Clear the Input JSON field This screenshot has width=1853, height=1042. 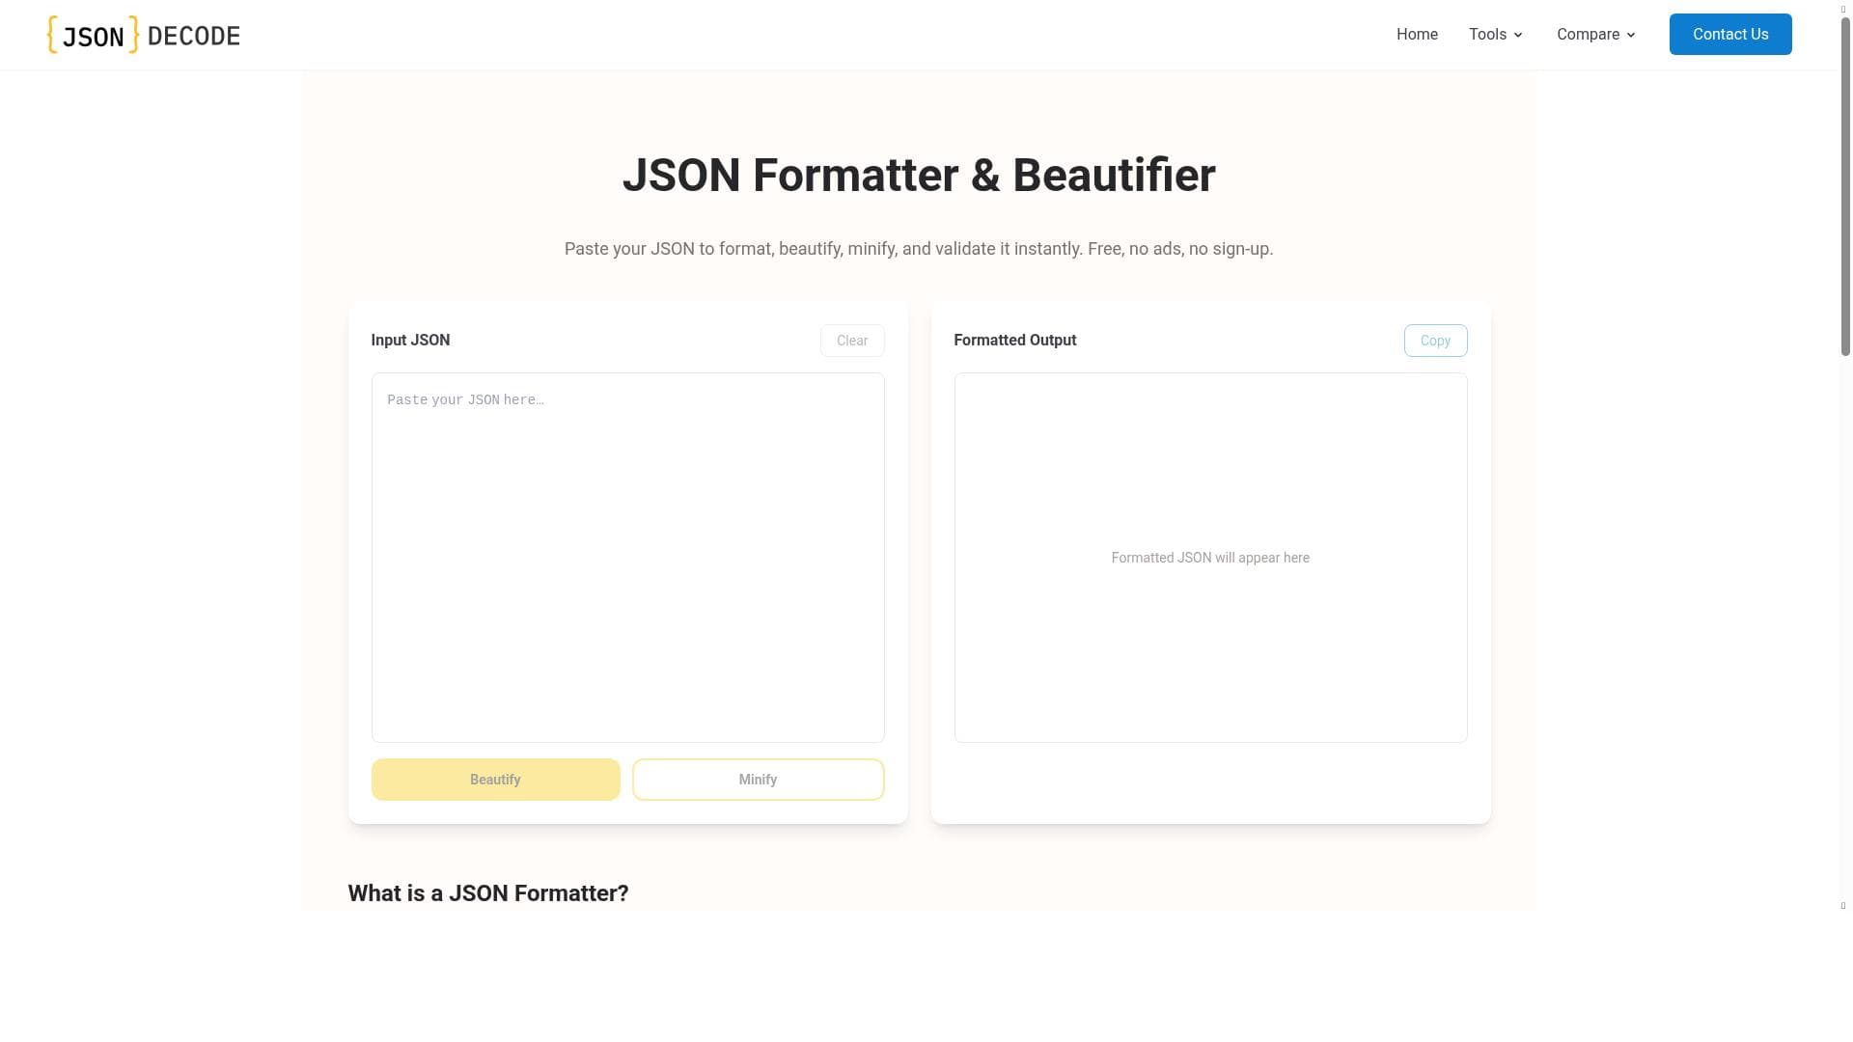point(851,341)
